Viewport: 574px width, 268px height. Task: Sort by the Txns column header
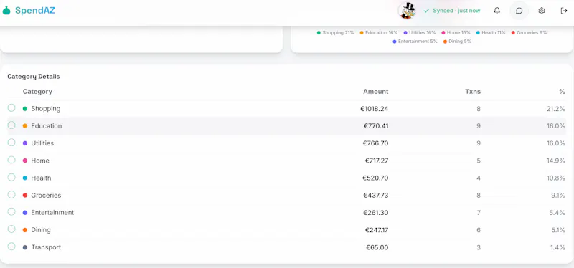[473, 92]
